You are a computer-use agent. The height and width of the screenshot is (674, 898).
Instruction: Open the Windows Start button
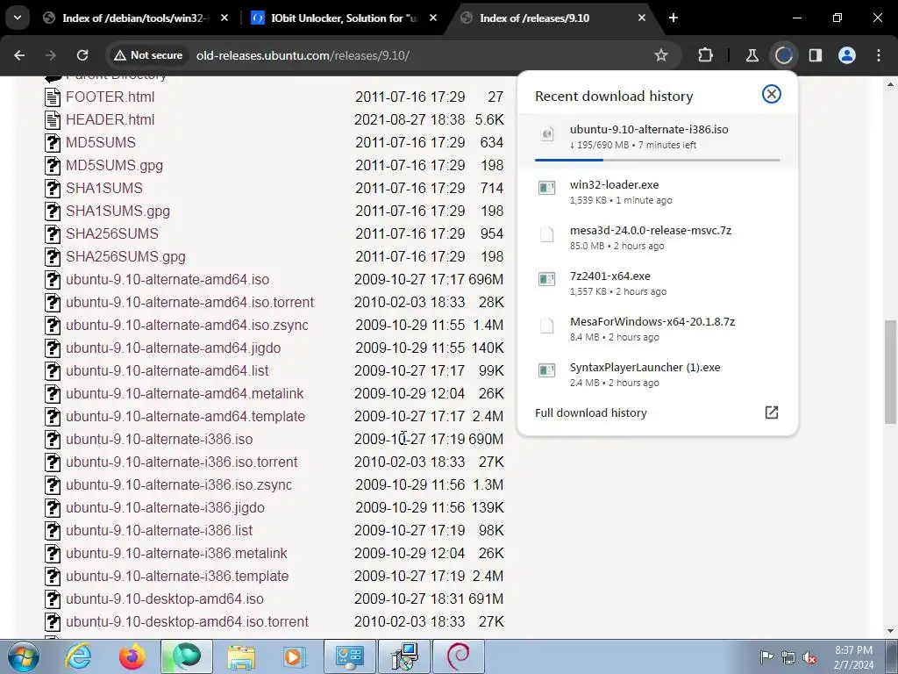tap(24, 656)
